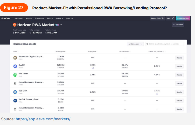Click the Janus Henderson JTRSY asset icon
Viewport: 195px width, 125px height.
coord(15,83)
